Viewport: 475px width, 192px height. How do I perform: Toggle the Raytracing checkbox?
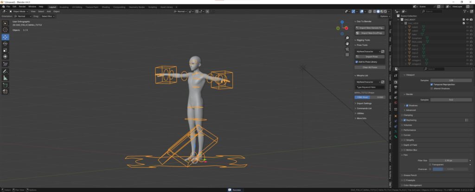click(404, 120)
